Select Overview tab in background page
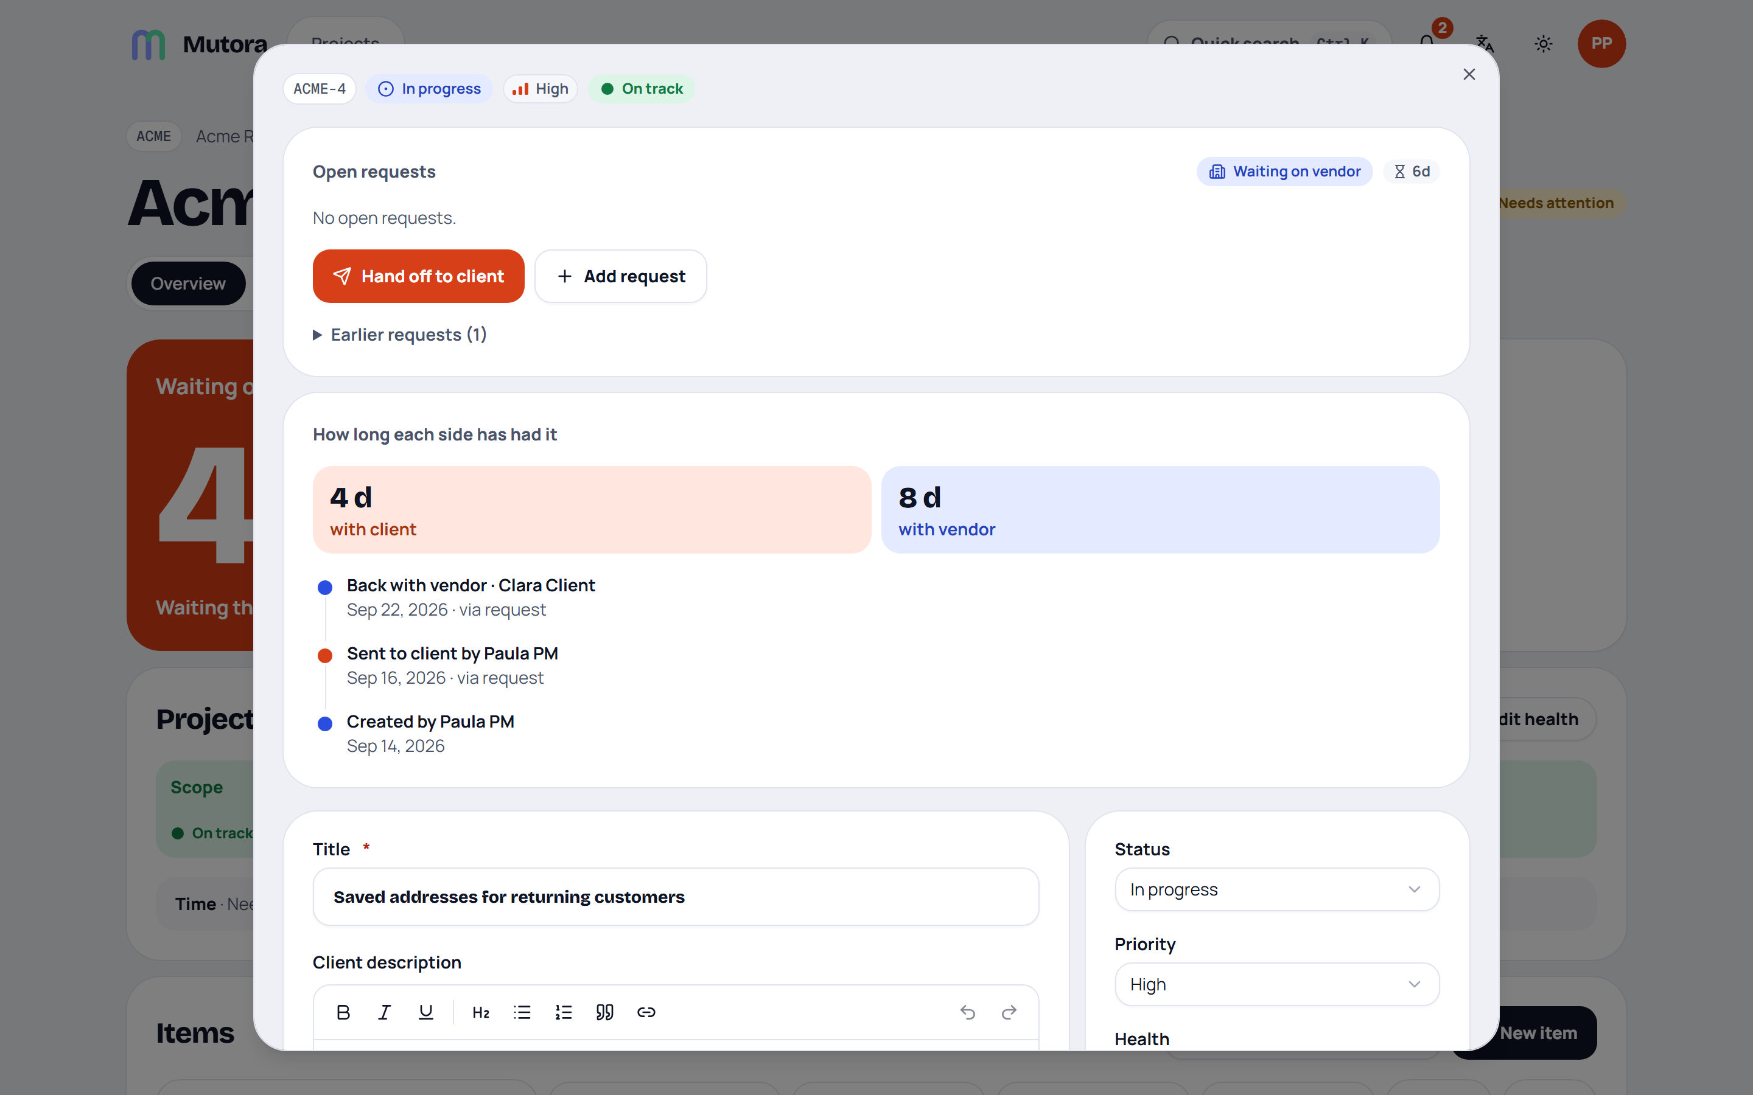Screen dimensions: 1753x1095 [188, 283]
